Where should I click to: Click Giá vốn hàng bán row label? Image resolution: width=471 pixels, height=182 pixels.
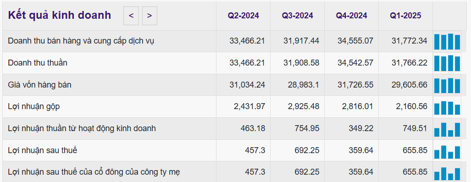tap(39, 85)
